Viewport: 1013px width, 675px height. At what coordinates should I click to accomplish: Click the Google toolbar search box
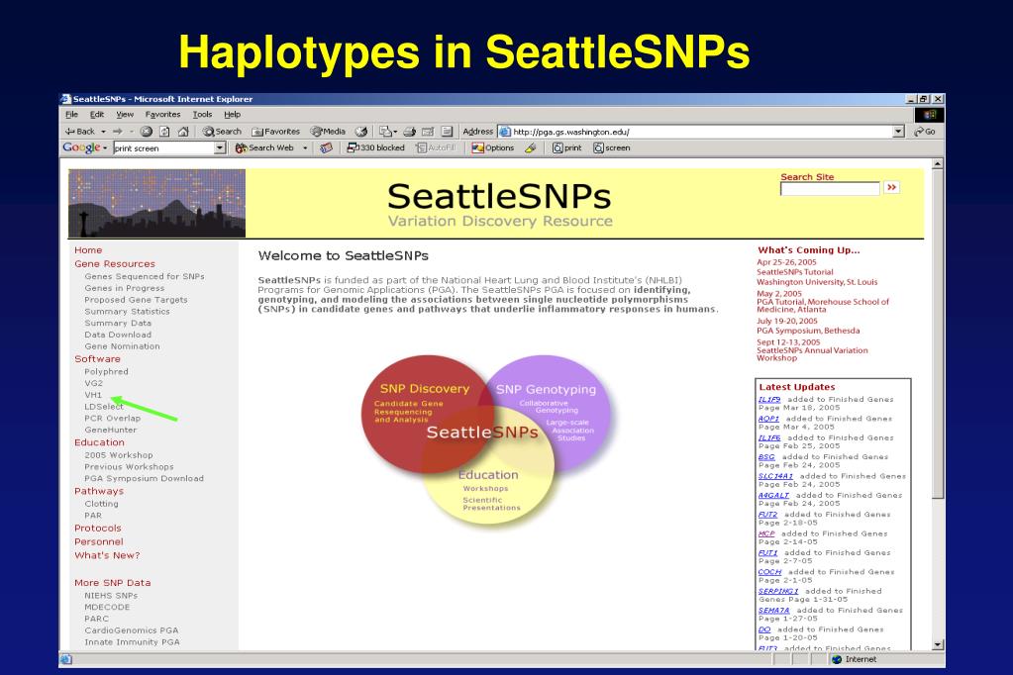(164, 147)
